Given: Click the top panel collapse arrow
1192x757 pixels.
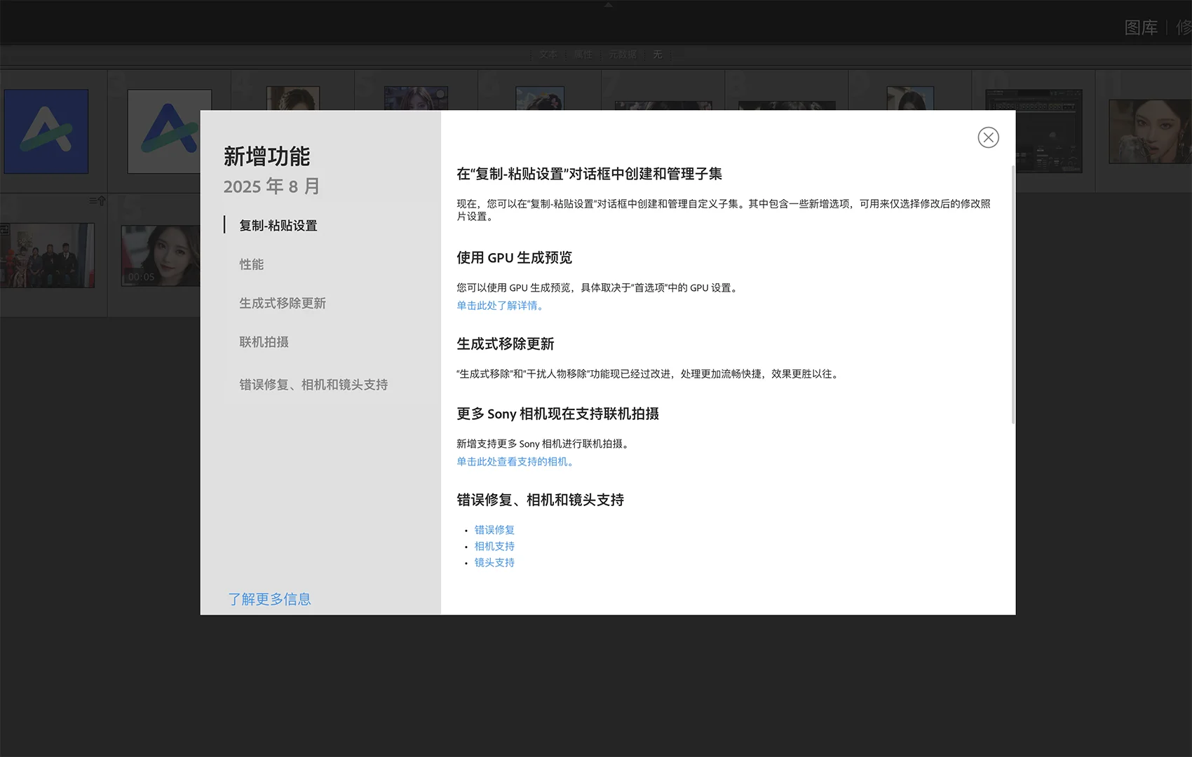Looking at the screenshot, I should (608, 4).
